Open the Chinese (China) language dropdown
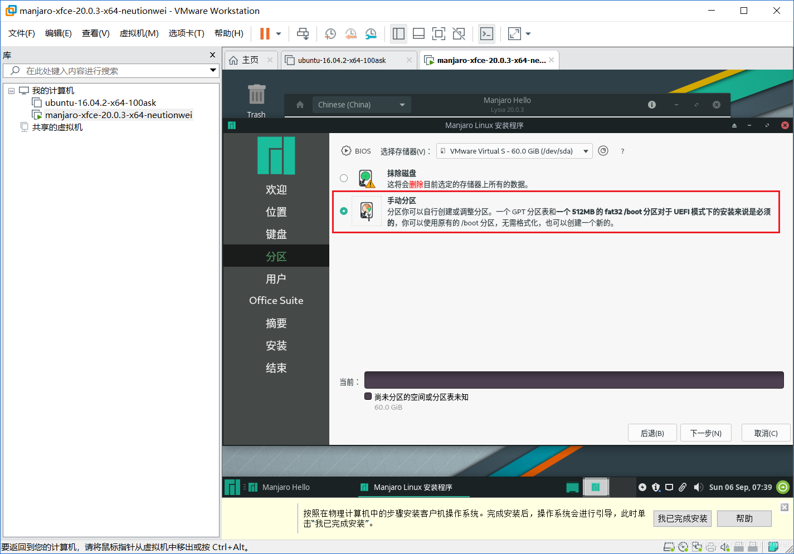794x554 pixels. point(362,105)
